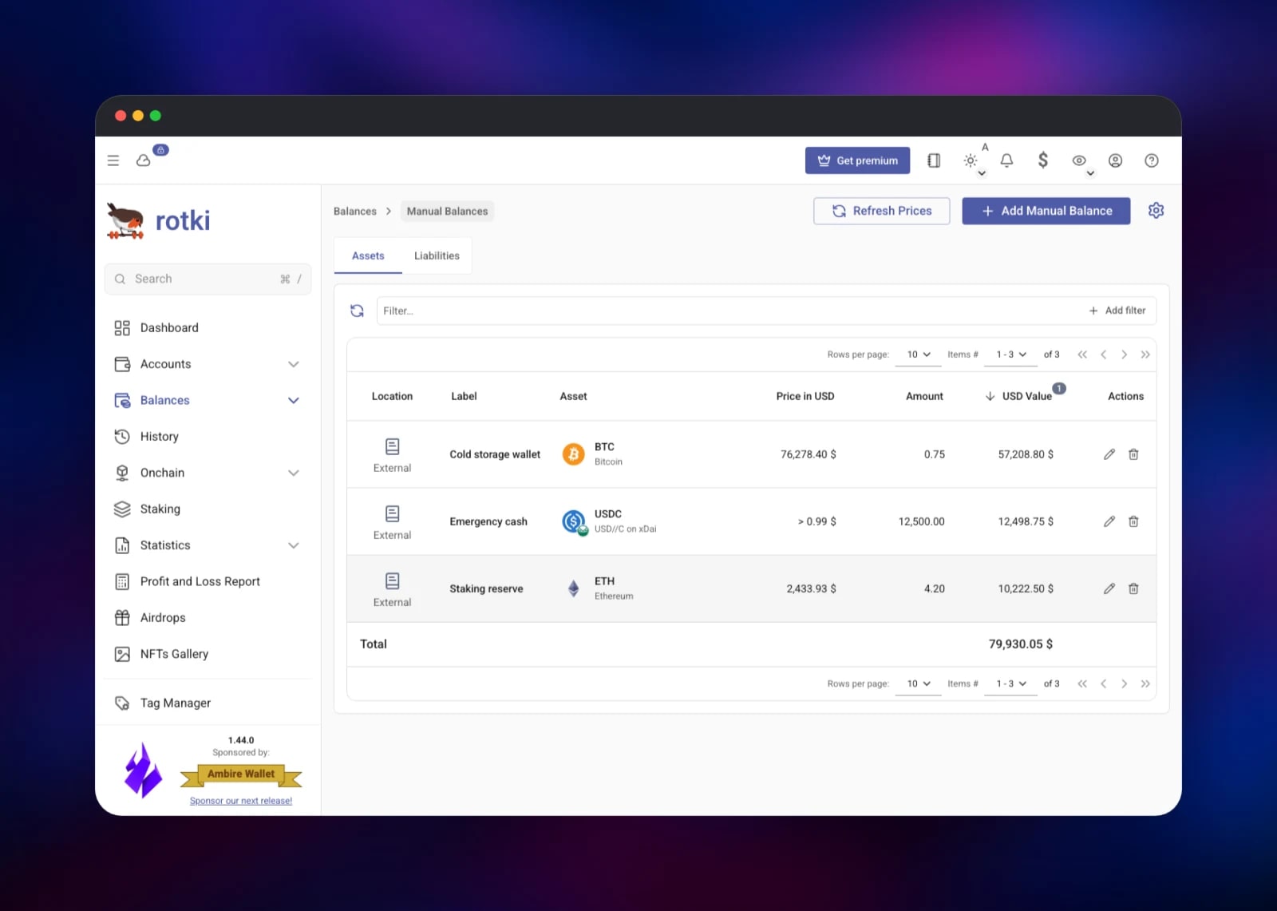This screenshot has height=911, width=1277.
Task: Edit Emergency cash balance
Action: click(x=1109, y=521)
